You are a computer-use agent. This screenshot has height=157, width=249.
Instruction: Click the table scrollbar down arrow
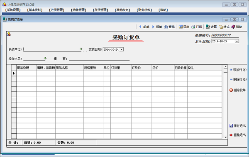click(225, 137)
